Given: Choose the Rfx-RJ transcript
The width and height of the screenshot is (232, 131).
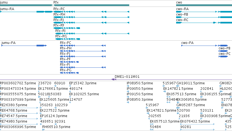Looking at the screenshot, I should click(59, 20).
